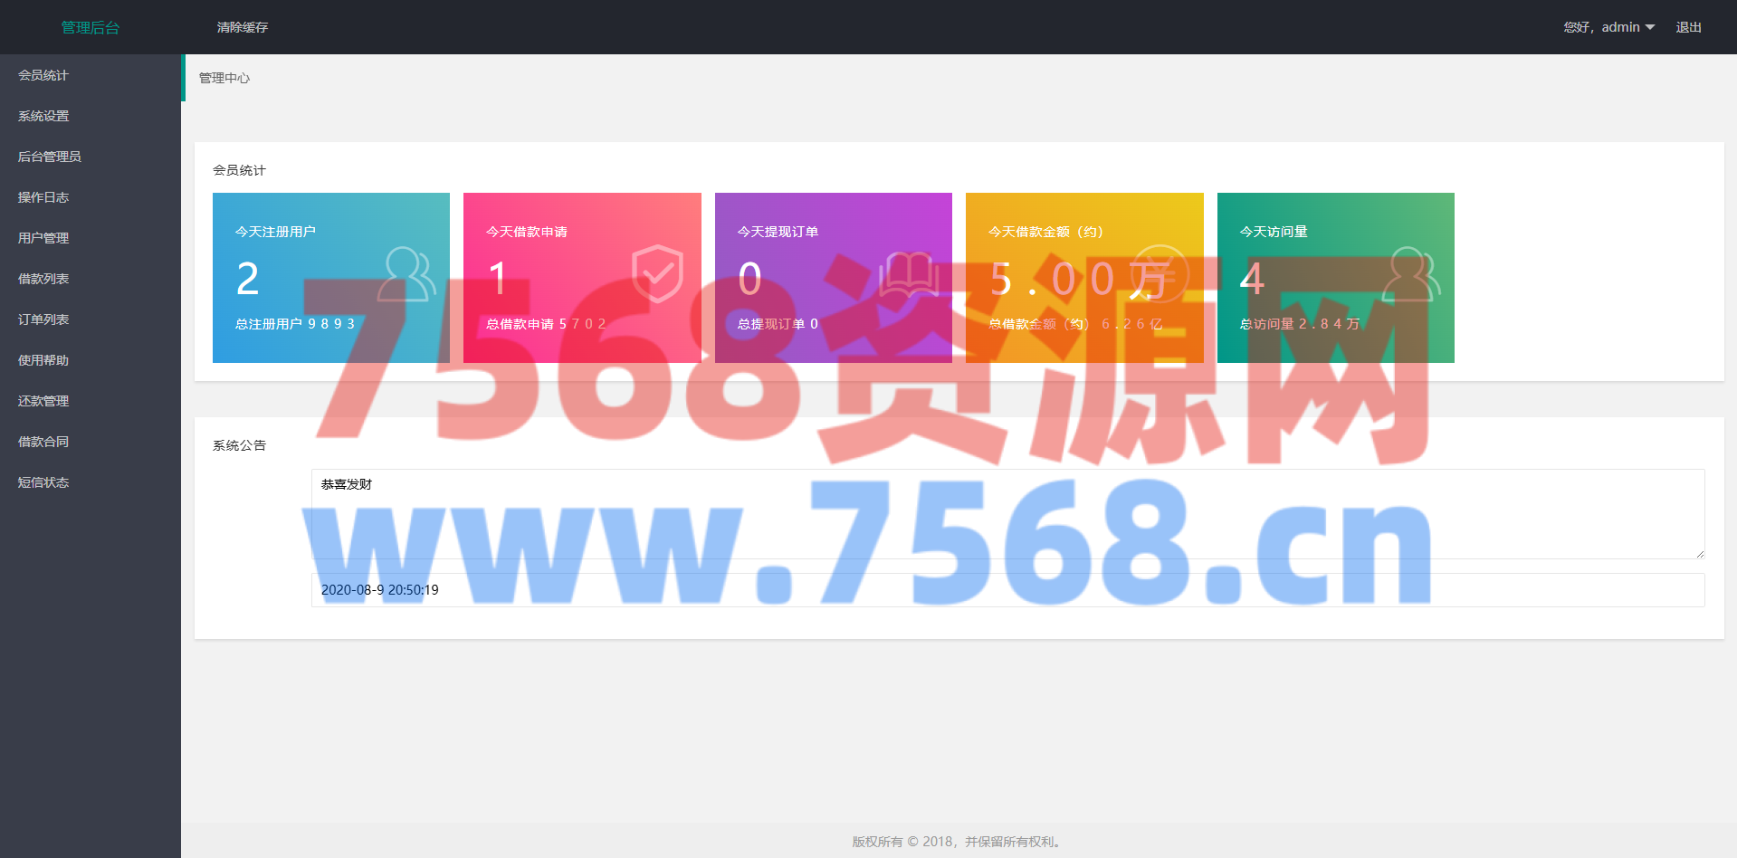Screen dimensions: 1737x858
Task: Open 还款管理 in the sidebar
Action: (43, 401)
